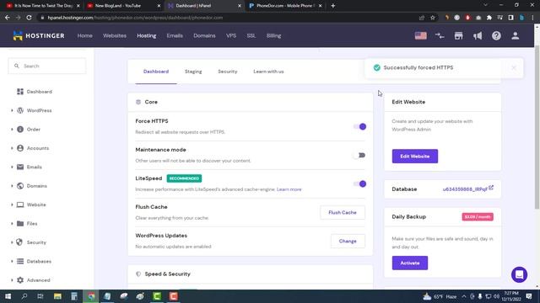Click the browser address bar
This screenshot has height=303, width=540.
tap(227, 18)
